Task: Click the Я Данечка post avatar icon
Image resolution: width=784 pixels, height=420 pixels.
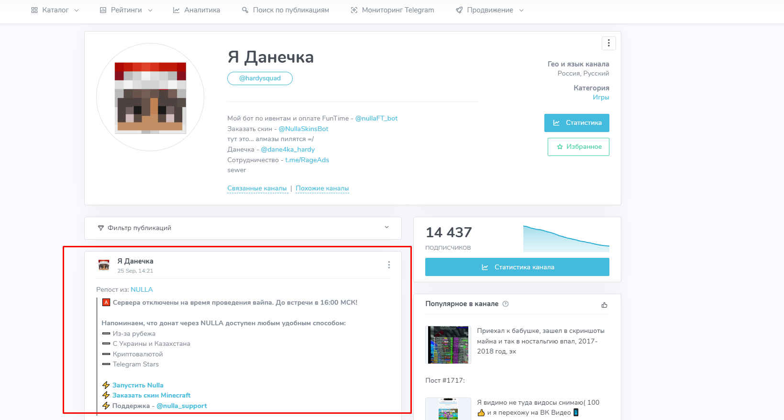Action: pos(104,265)
